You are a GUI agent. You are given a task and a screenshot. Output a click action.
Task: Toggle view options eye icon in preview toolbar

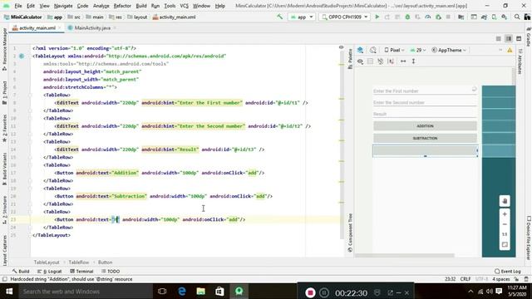coord(360,61)
